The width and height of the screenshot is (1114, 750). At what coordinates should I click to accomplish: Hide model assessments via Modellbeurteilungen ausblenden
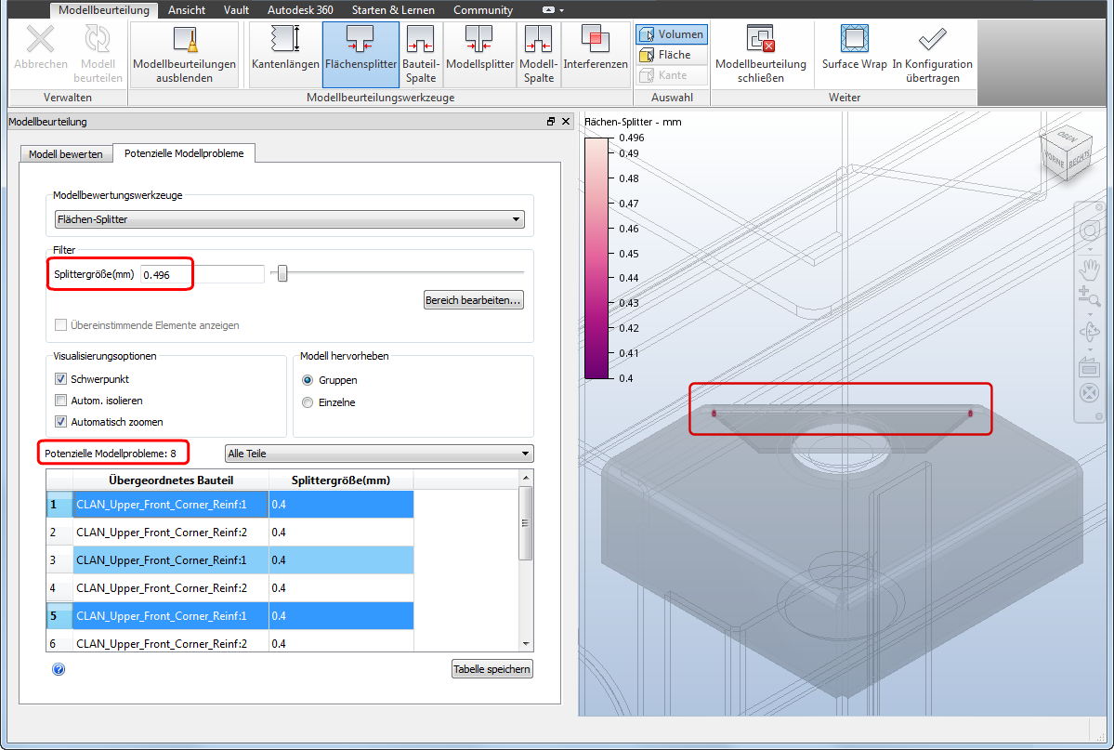coord(184,55)
